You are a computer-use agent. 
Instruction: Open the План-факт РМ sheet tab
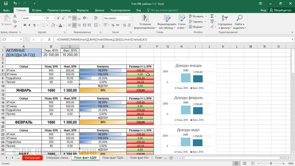139,158
